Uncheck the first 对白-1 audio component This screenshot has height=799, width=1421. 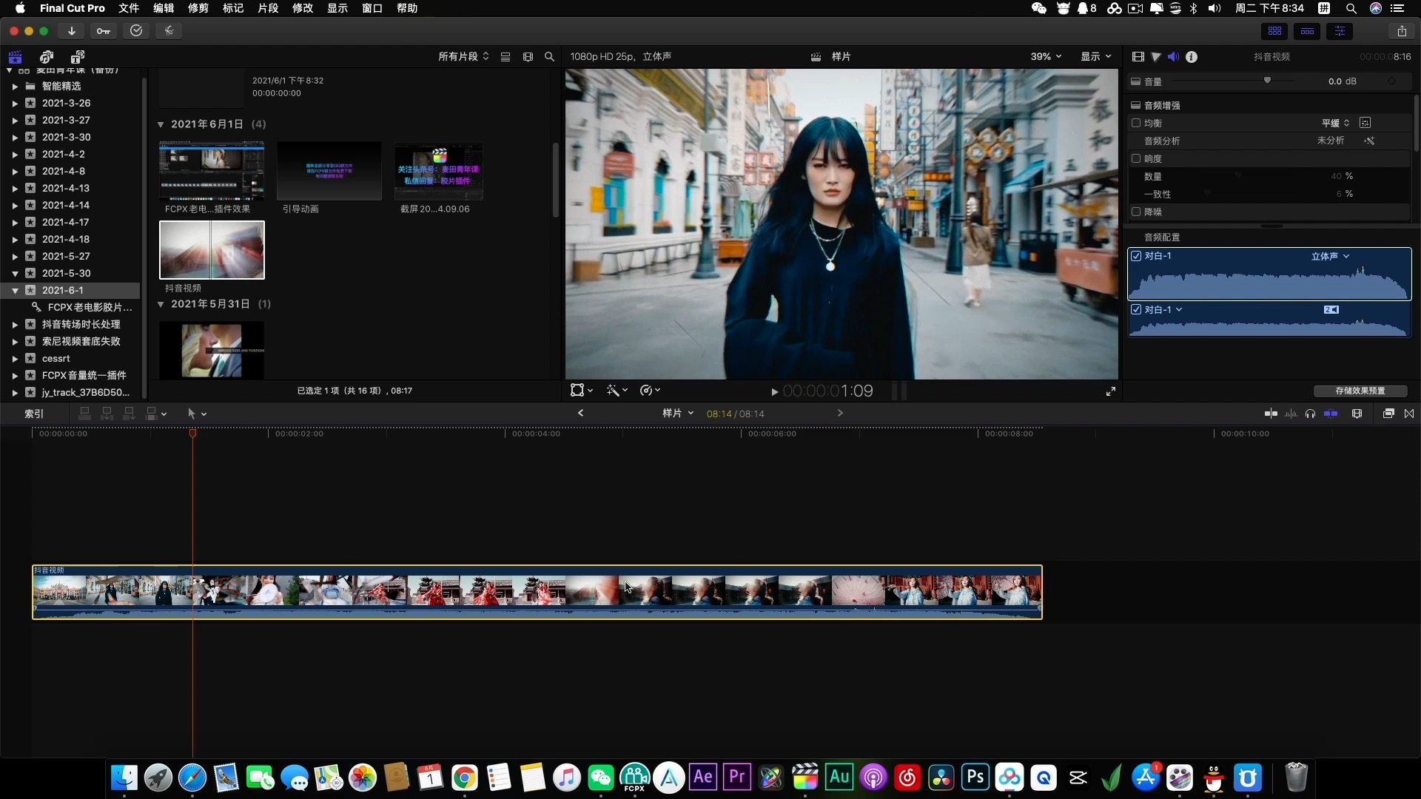(1136, 256)
